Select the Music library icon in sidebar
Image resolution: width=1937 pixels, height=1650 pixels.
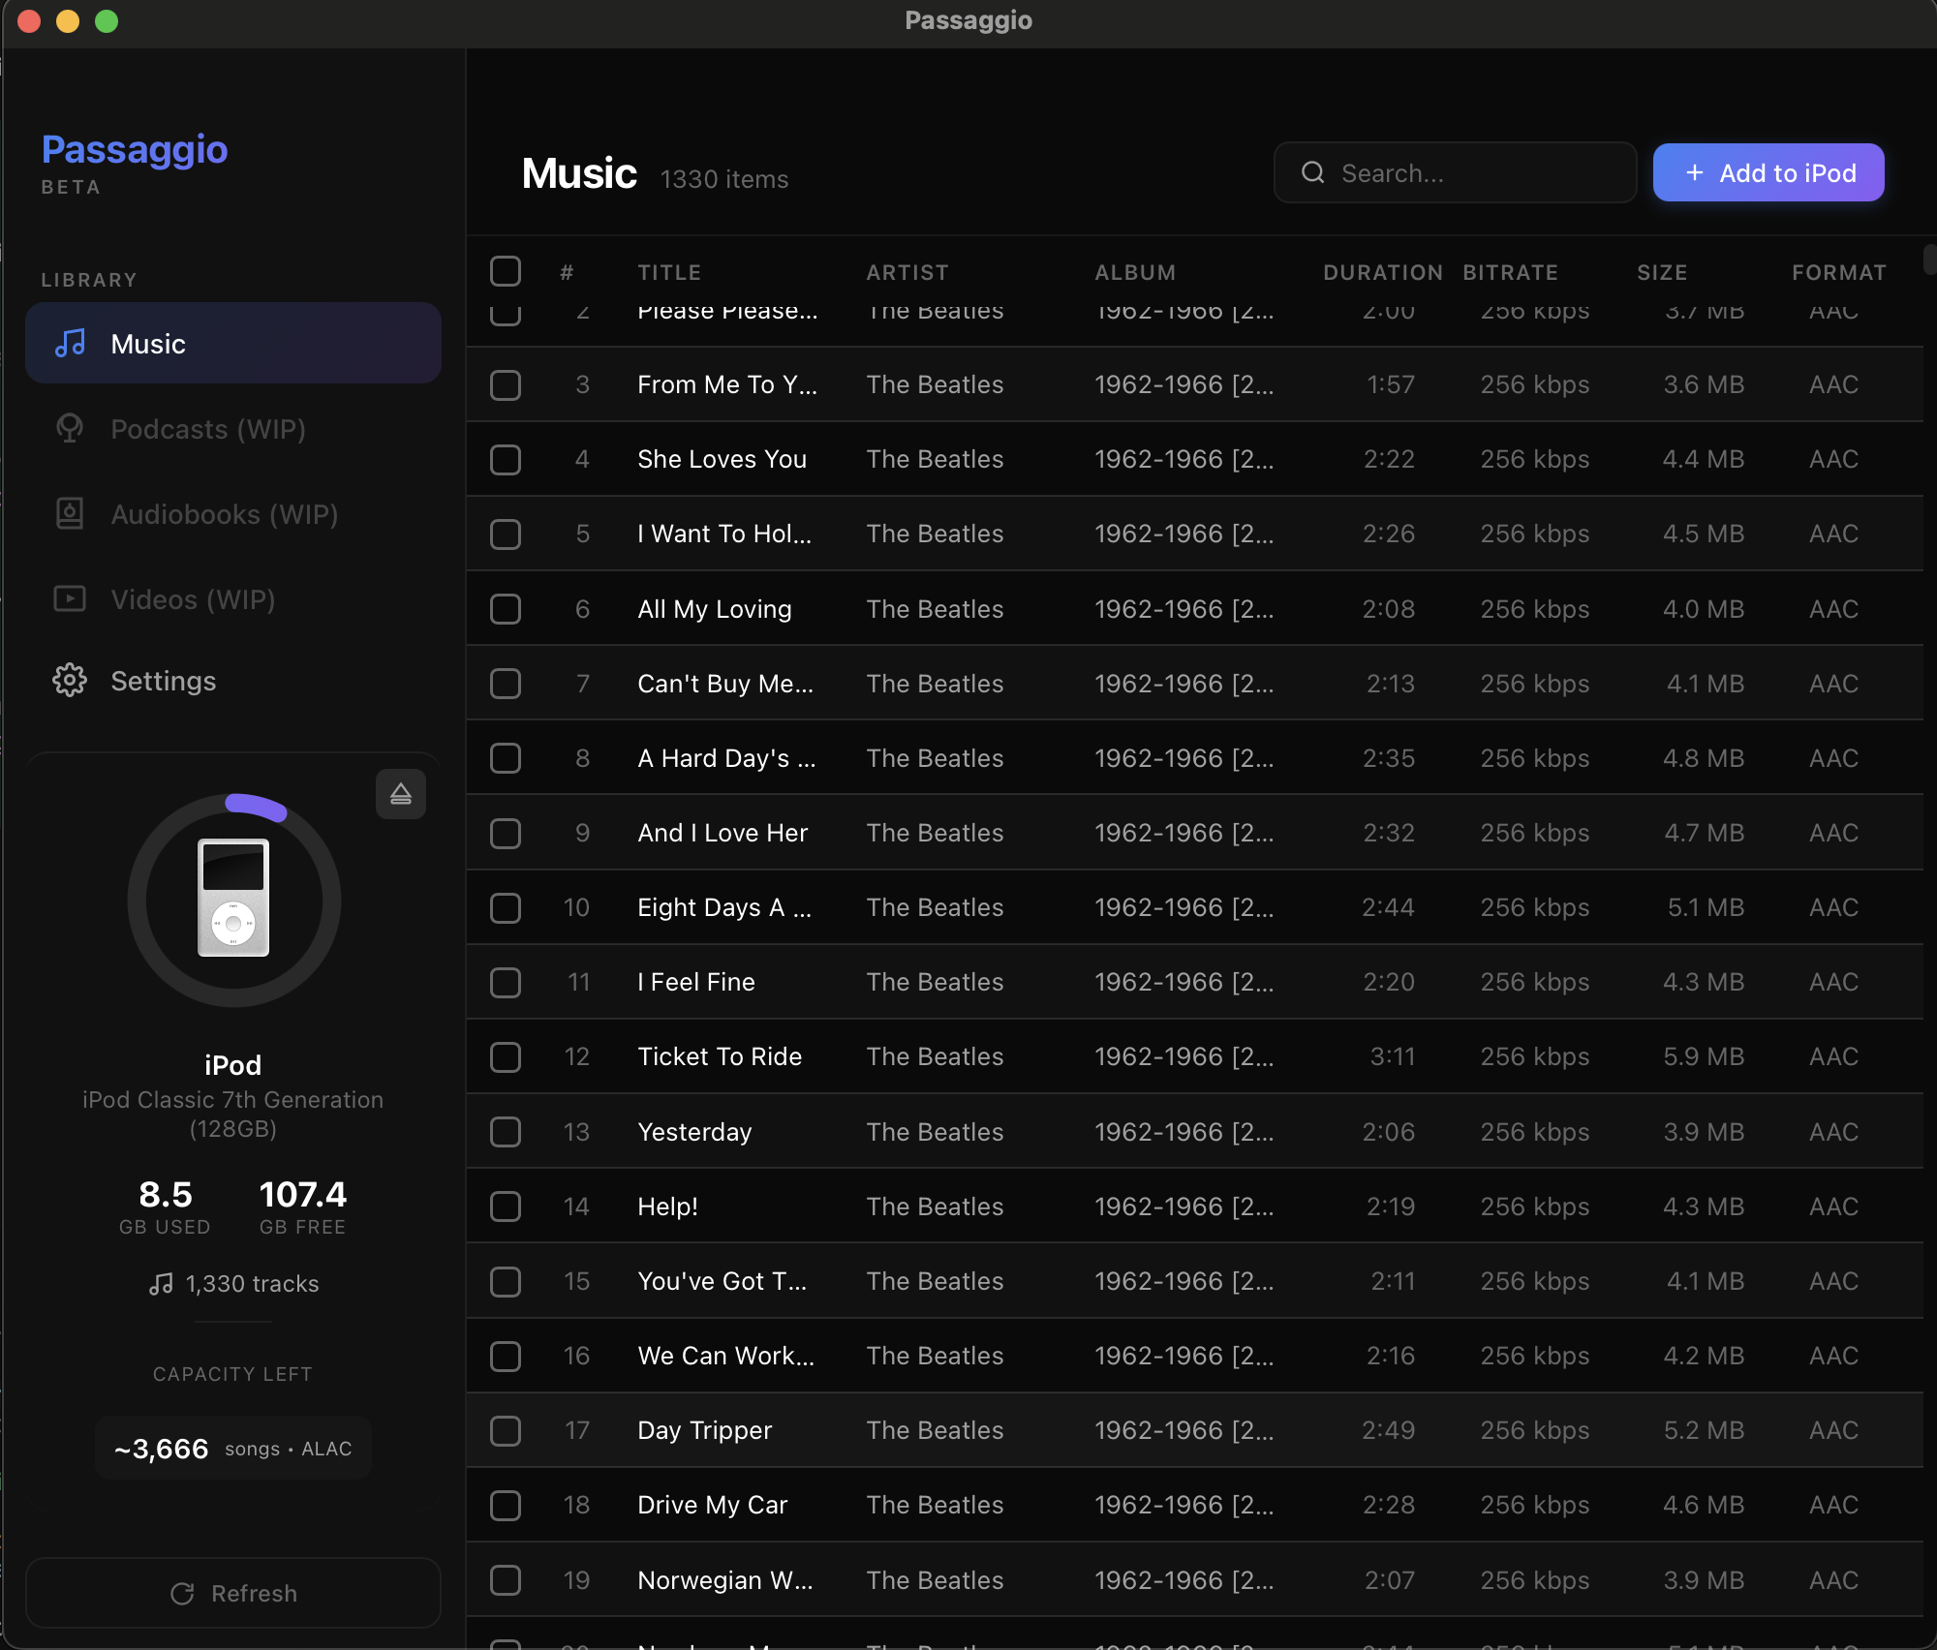tap(71, 343)
